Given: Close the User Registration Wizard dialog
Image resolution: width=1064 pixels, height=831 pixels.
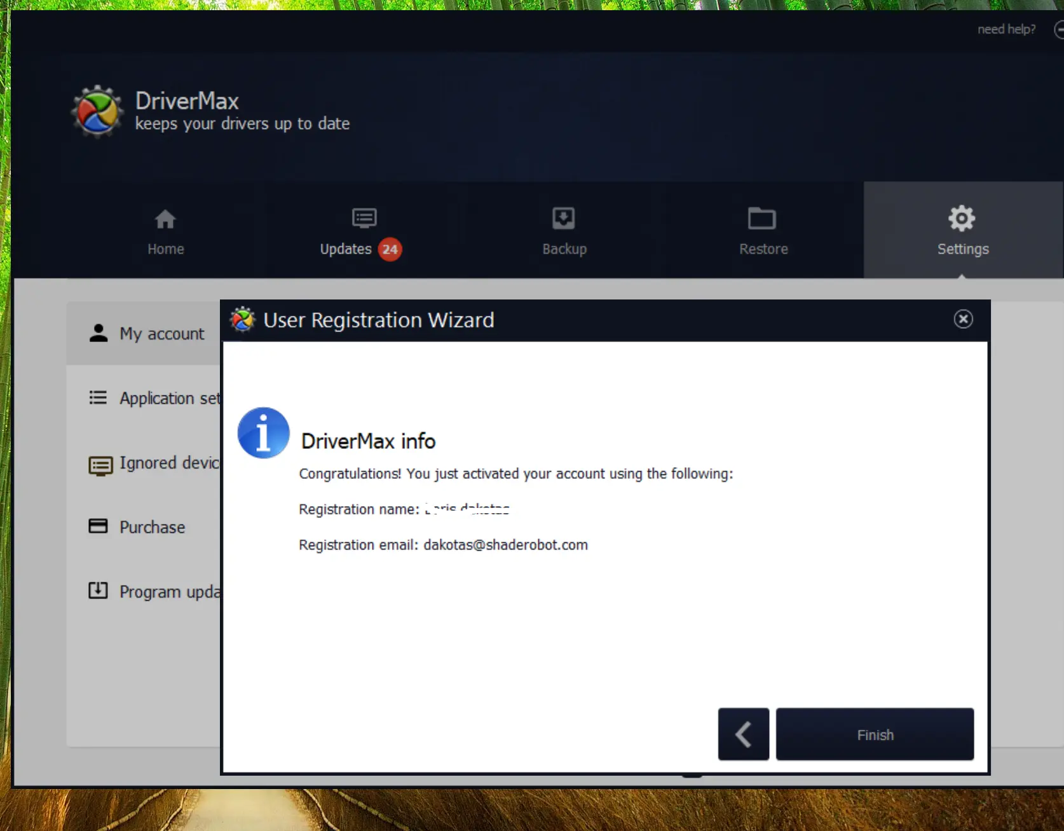Looking at the screenshot, I should (x=963, y=319).
